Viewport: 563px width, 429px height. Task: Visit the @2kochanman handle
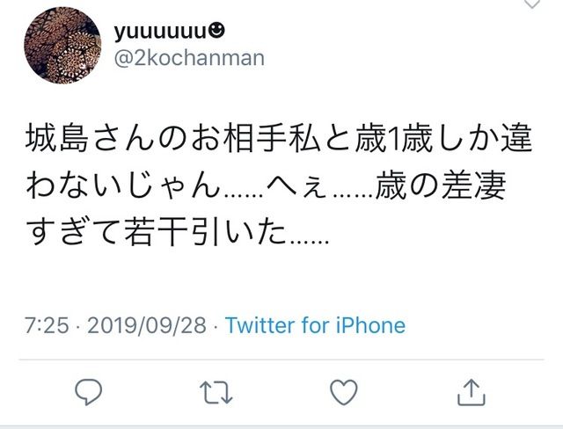coord(189,58)
